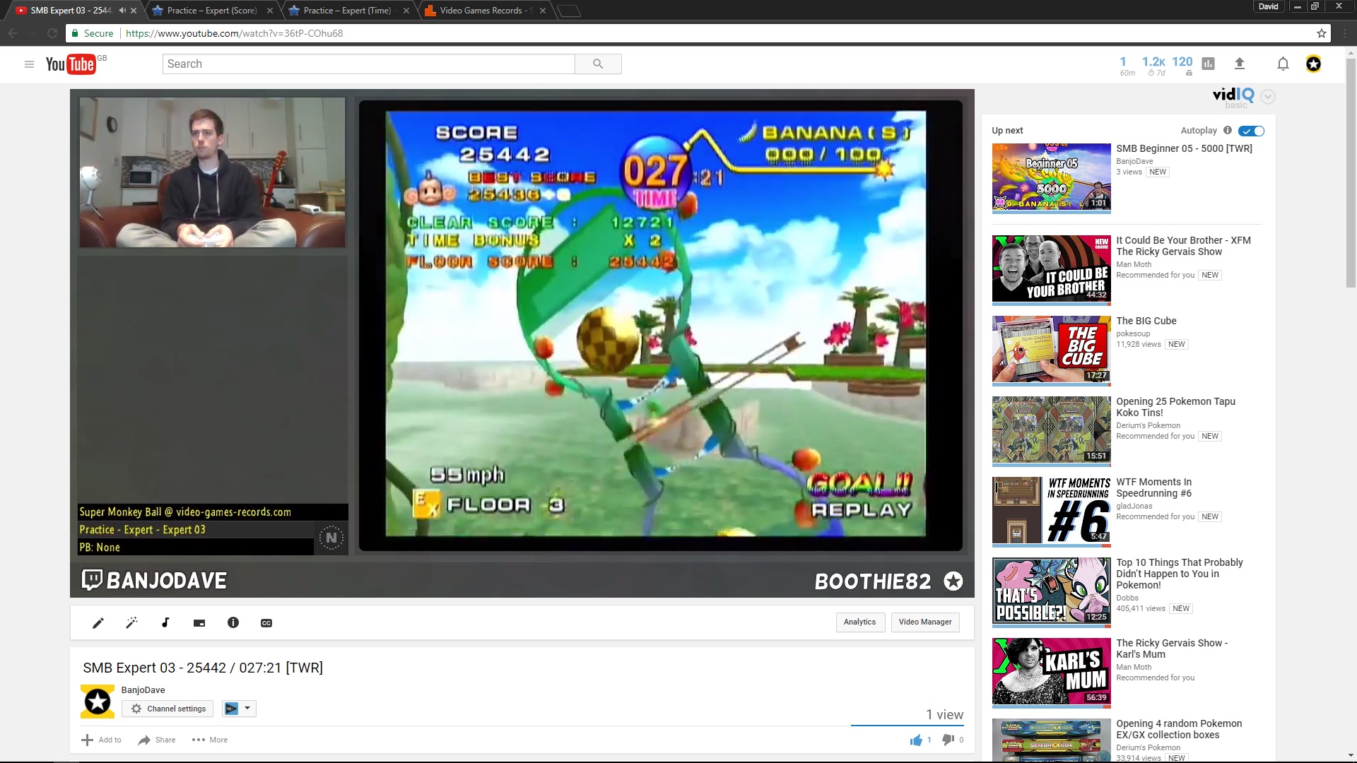Click the search magnifier button
The width and height of the screenshot is (1357, 763).
tap(598, 64)
